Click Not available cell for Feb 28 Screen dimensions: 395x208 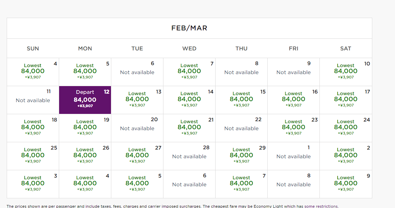[x=189, y=156]
